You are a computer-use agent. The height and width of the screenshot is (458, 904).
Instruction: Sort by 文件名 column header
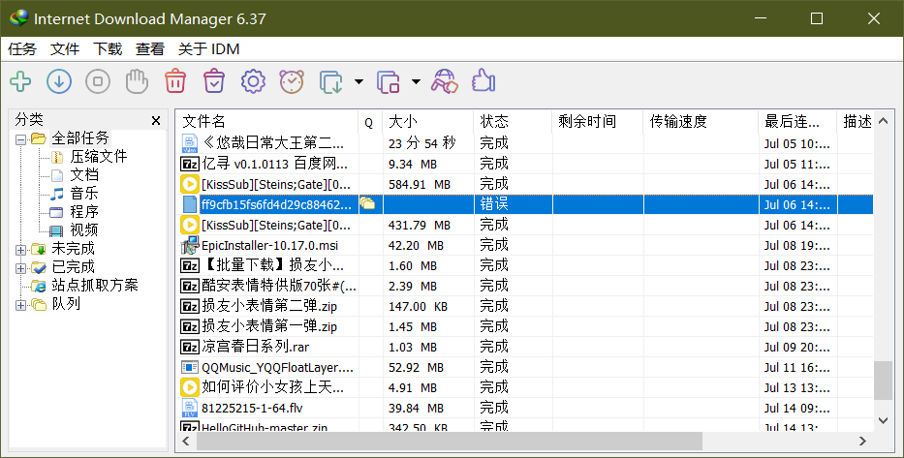tap(266, 122)
